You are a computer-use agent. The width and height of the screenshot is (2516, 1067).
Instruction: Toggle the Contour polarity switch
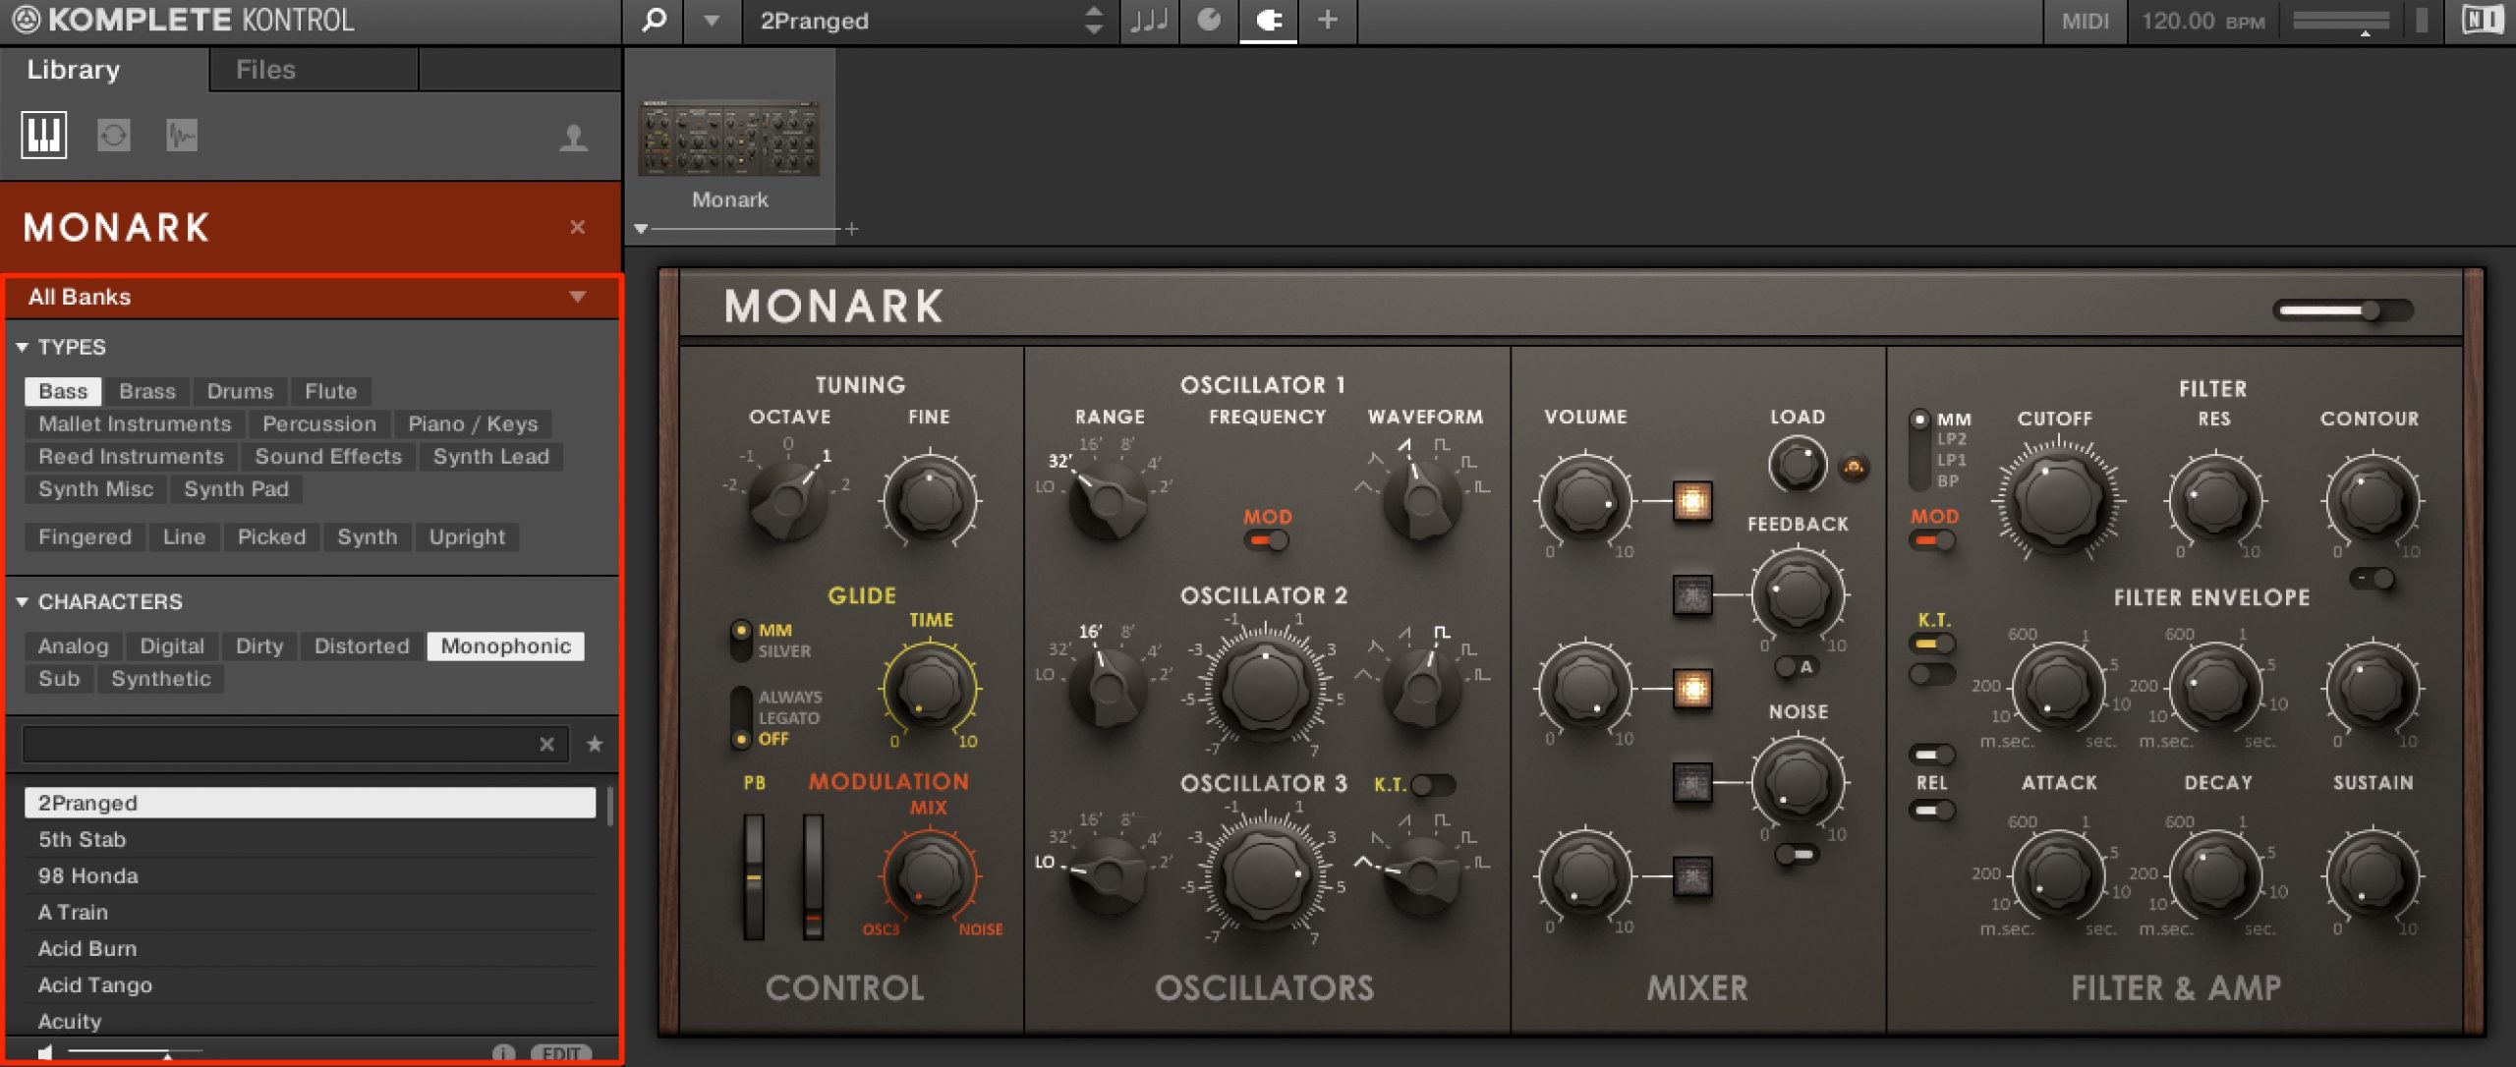(2373, 579)
